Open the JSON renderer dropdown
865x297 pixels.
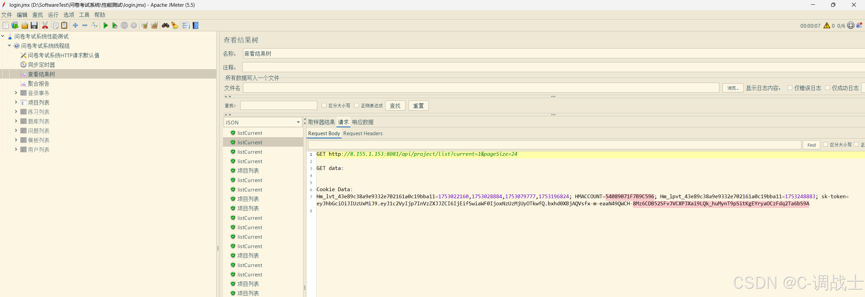[263, 122]
